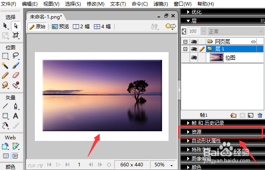This screenshot has width=265, height=170.
Task: Select the Line tool
Action: [x=5, y=106]
